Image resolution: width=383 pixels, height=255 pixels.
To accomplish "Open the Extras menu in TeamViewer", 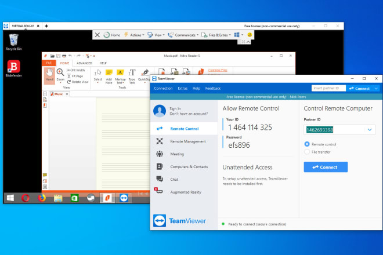I will [x=183, y=88].
